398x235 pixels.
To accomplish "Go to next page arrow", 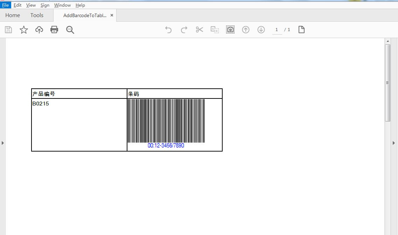I will (x=261, y=30).
